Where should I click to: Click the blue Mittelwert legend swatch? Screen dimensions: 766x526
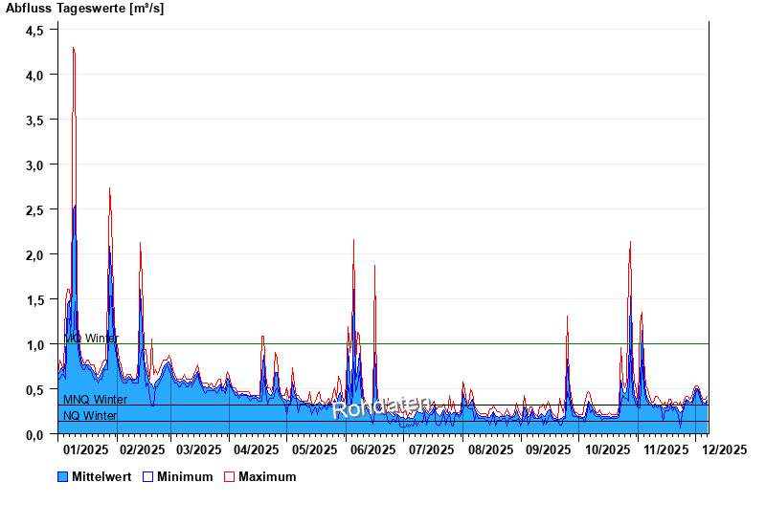point(63,476)
